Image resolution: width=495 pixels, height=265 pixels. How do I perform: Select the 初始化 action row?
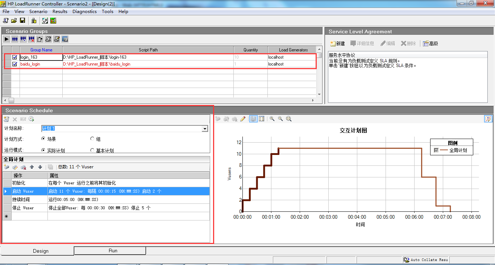coord(106,183)
